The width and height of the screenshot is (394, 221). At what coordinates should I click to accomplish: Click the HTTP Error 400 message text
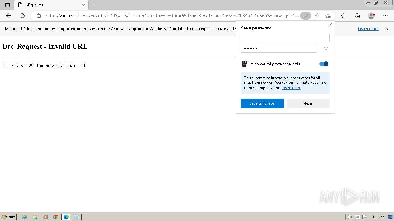(x=44, y=65)
